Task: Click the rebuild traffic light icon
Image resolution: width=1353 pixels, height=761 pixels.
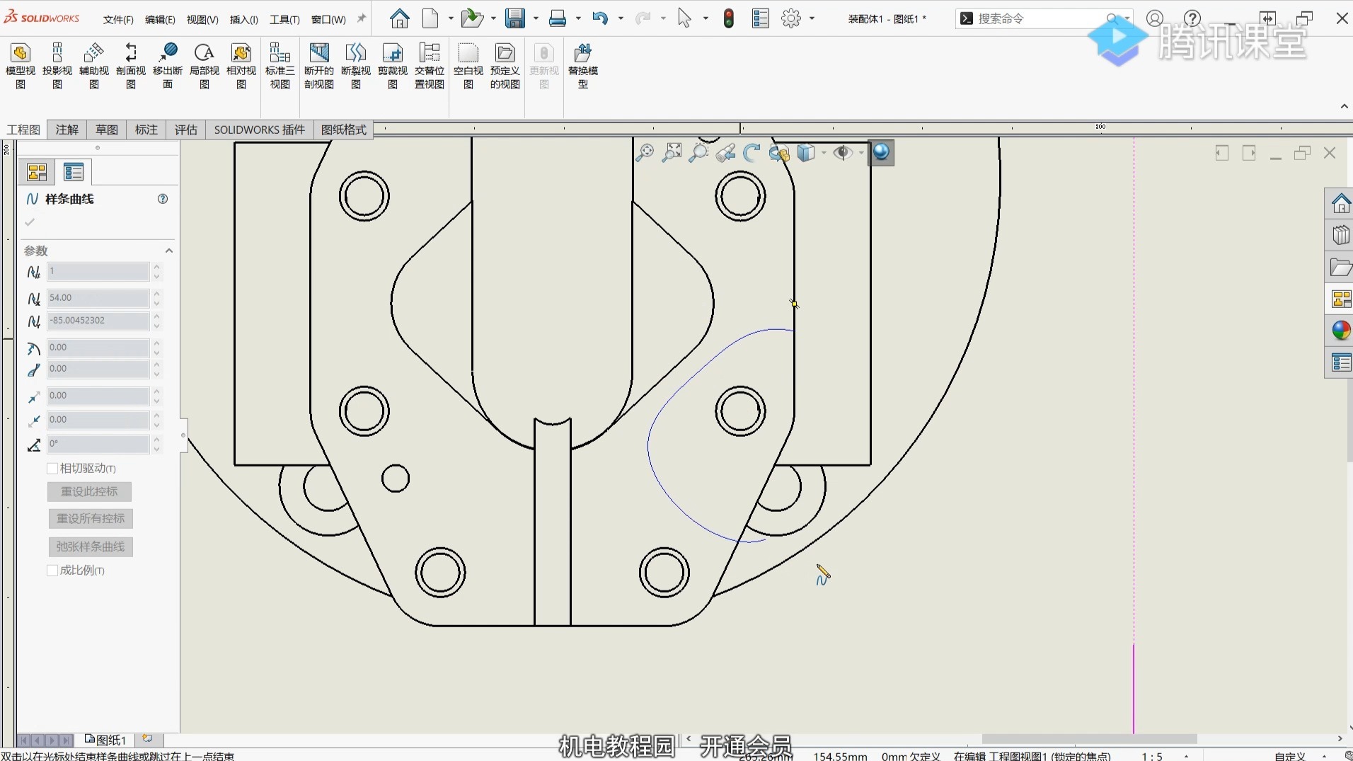Action: pyautogui.click(x=728, y=18)
